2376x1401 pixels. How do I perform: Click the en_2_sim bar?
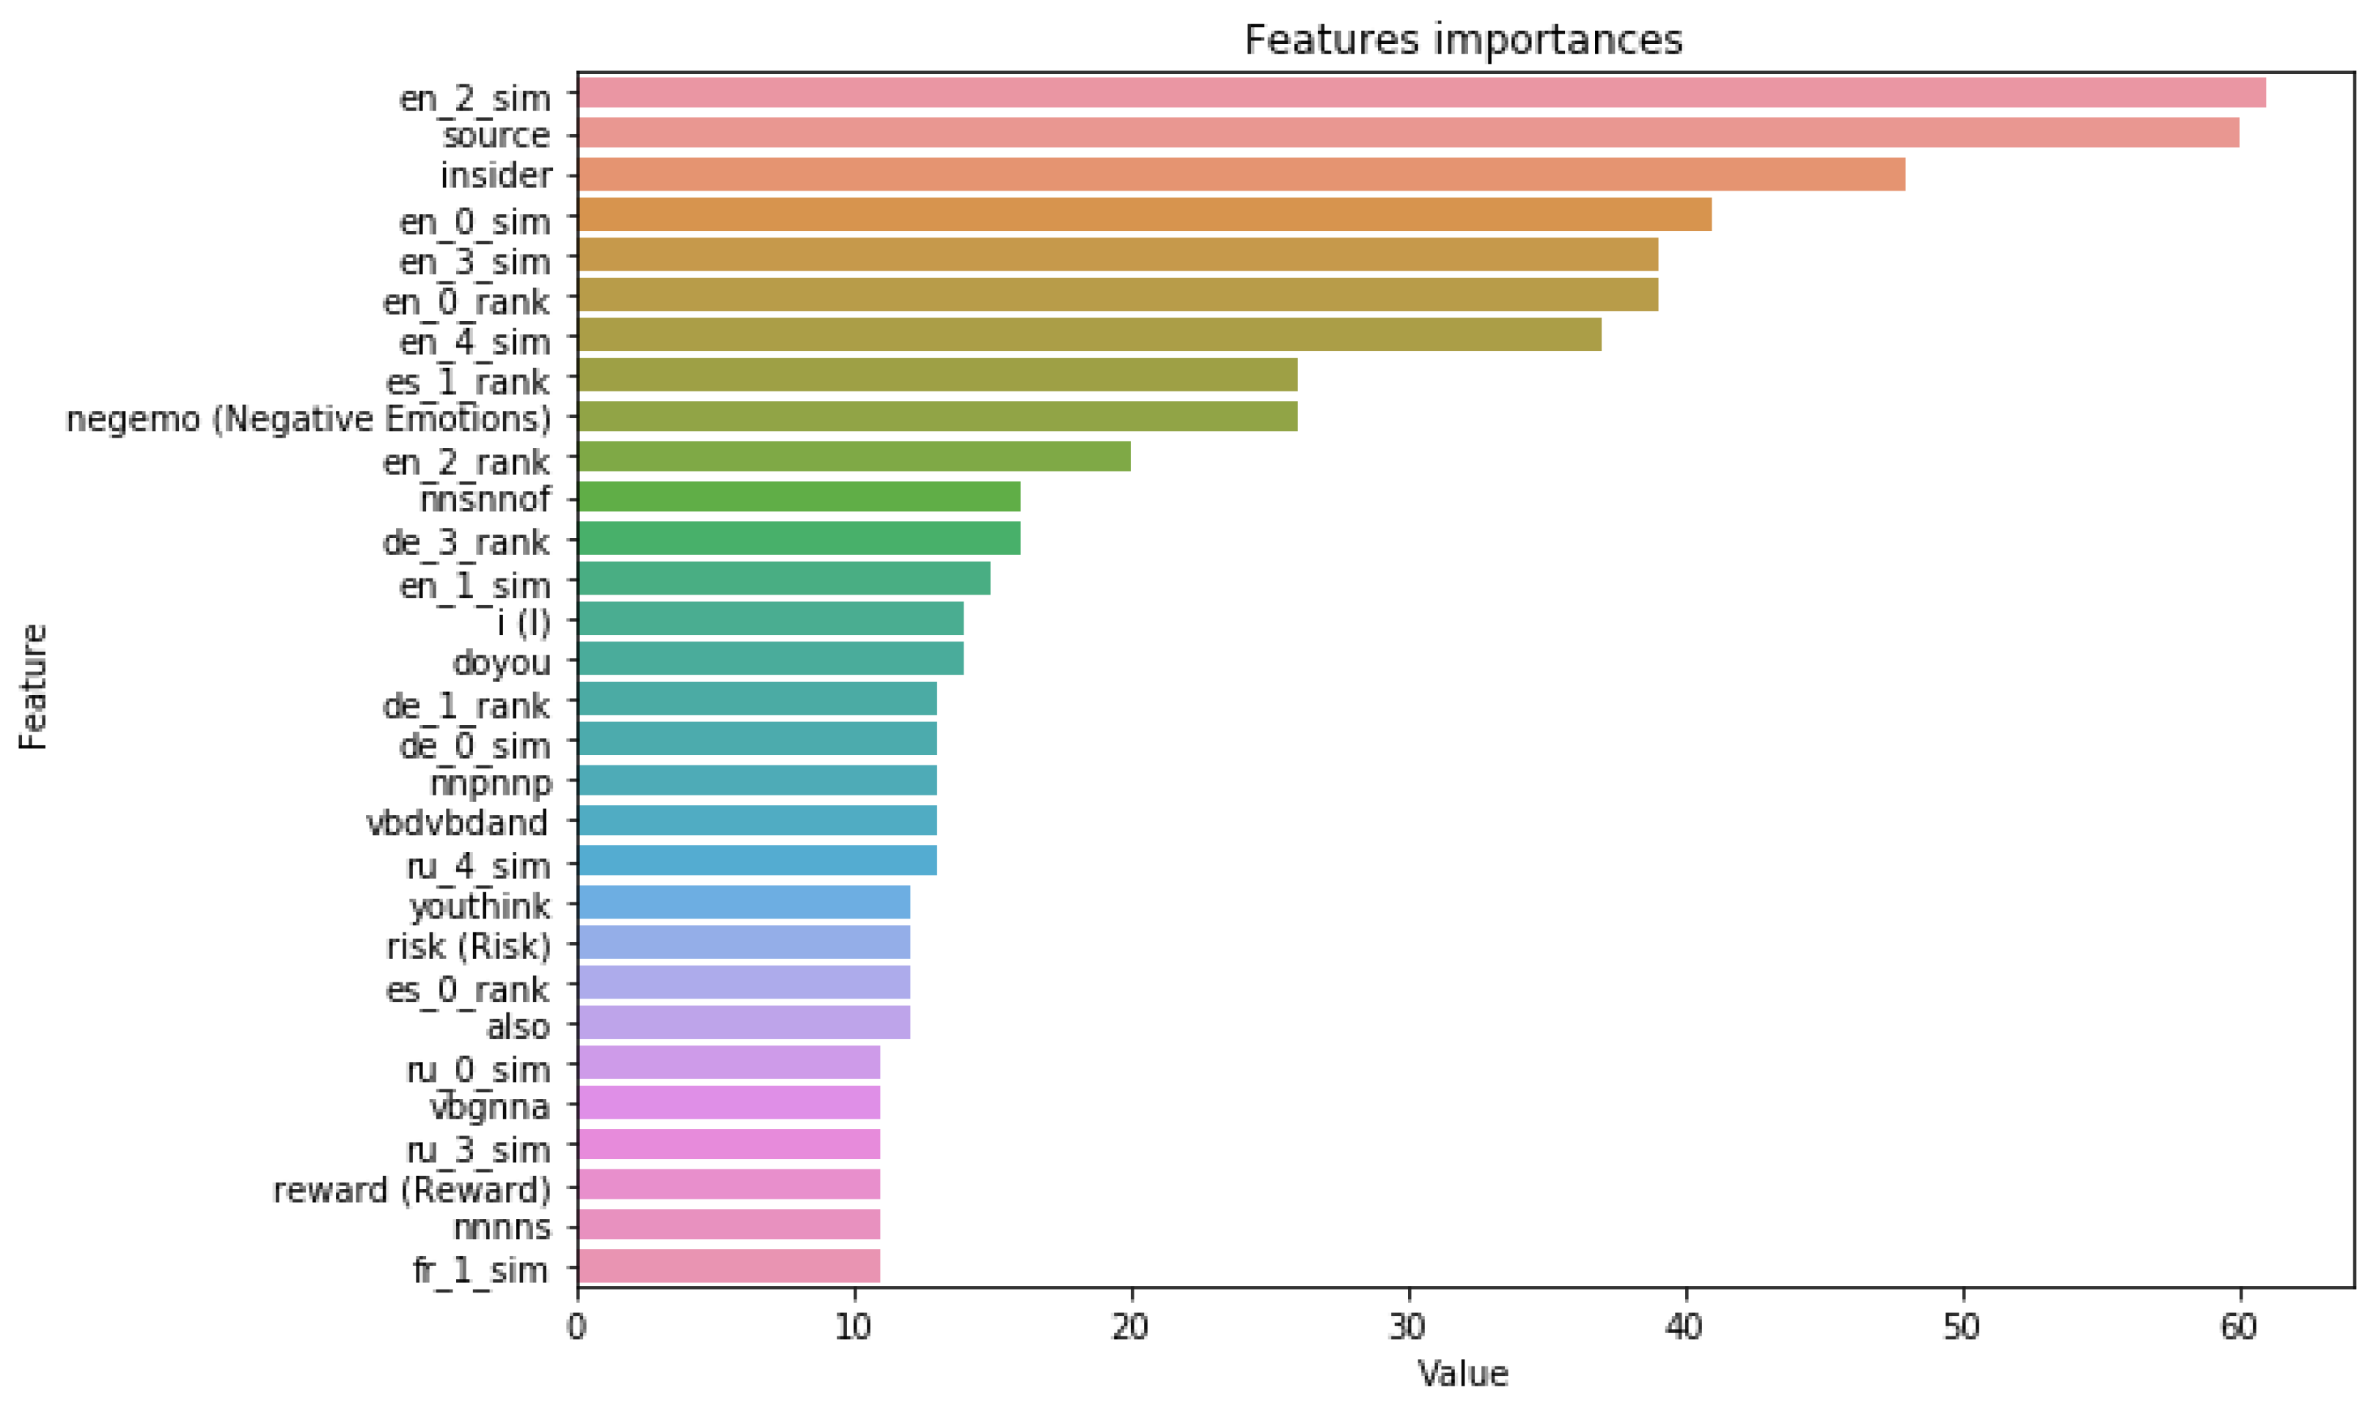tap(1421, 93)
